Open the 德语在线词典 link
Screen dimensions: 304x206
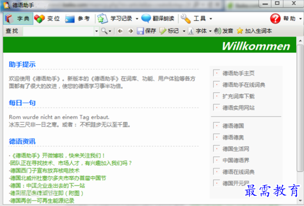pos(238,172)
